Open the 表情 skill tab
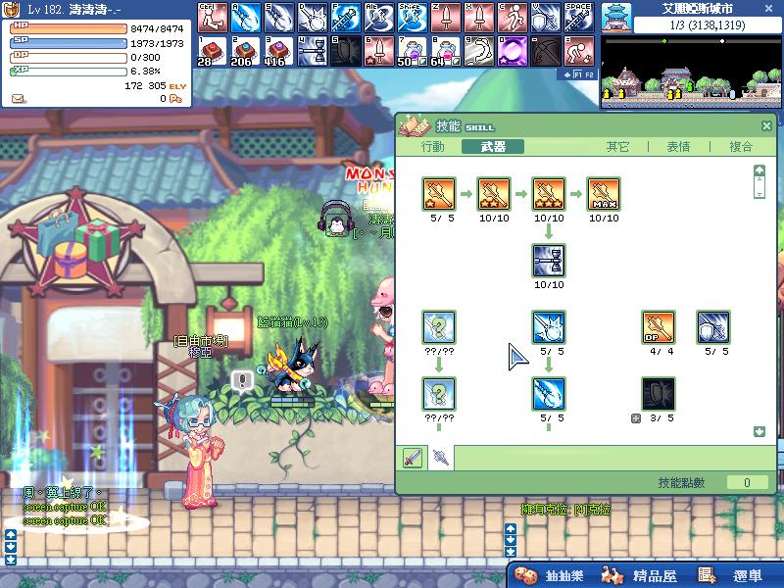The width and height of the screenshot is (784, 588). coord(678,146)
